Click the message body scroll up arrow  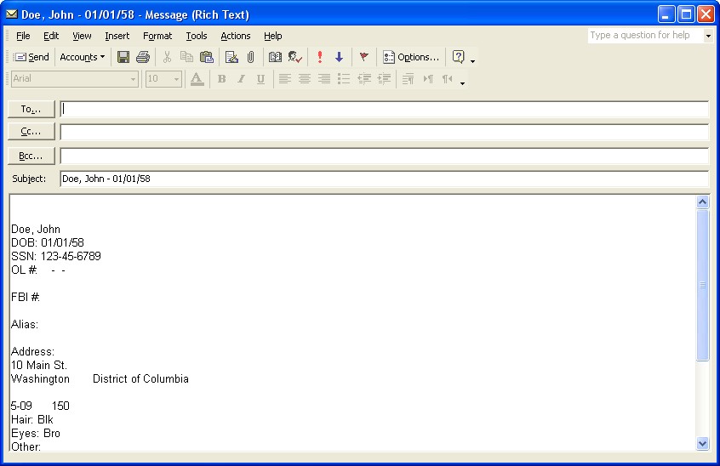tap(702, 202)
